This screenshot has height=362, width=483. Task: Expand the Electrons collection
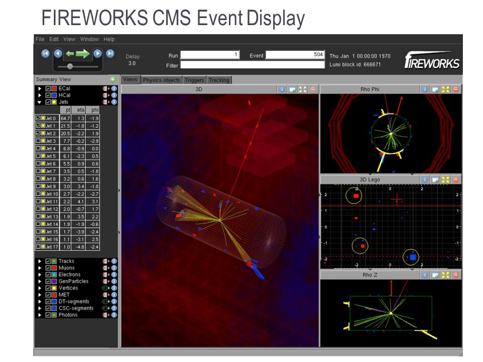pyautogui.click(x=39, y=275)
